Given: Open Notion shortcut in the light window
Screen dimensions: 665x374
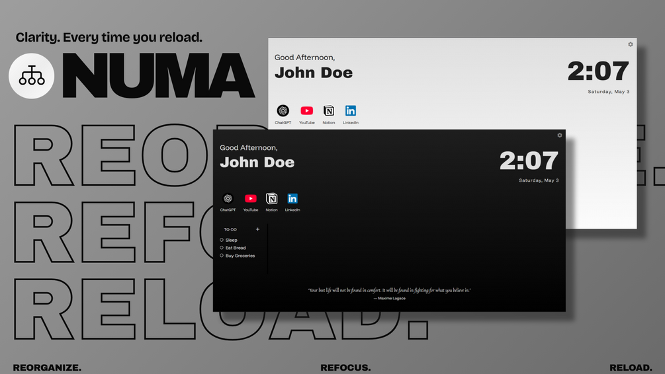Looking at the screenshot, I should pos(329,111).
